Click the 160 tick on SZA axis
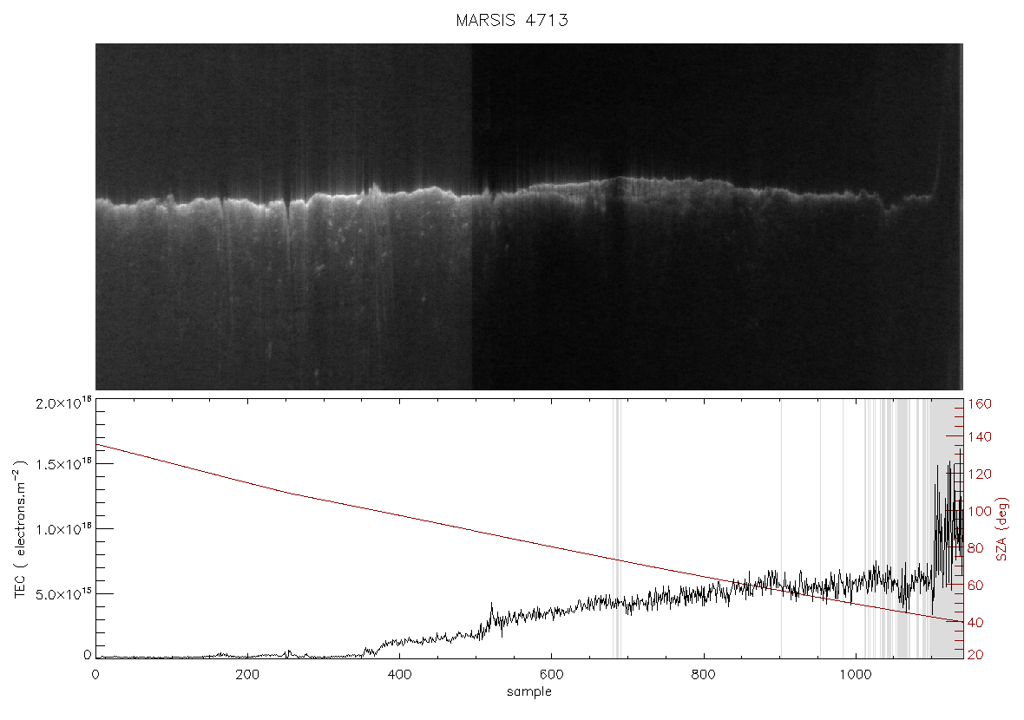Viewport: 1024px width, 720px height. (979, 403)
